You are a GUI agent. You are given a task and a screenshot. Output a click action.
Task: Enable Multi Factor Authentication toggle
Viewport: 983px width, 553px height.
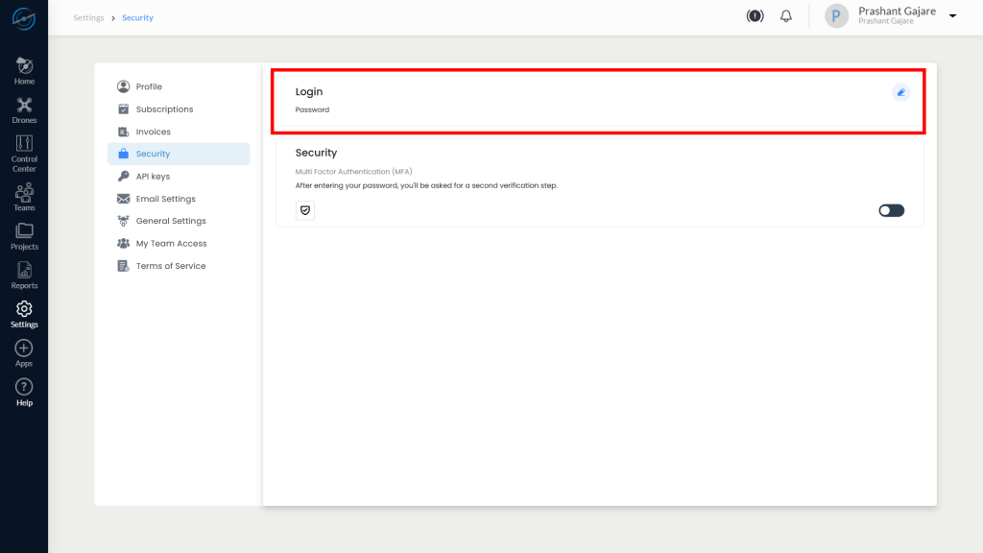891,209
